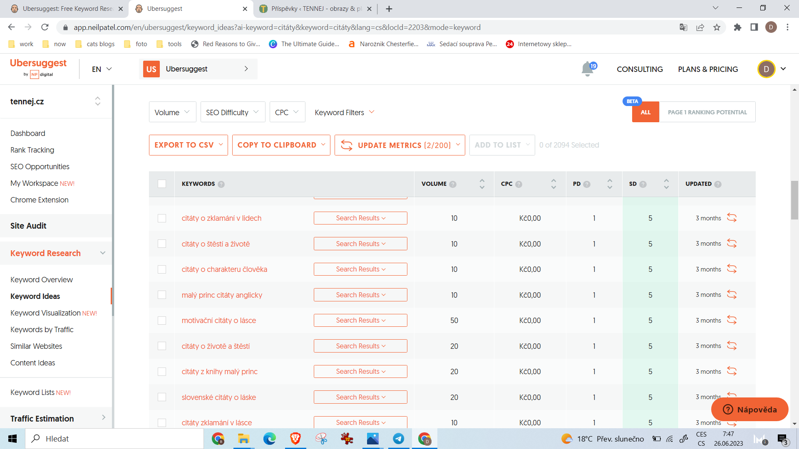
Task: Open the SEO Difficulty filter dropdown
Action: (x=233, y=112)
